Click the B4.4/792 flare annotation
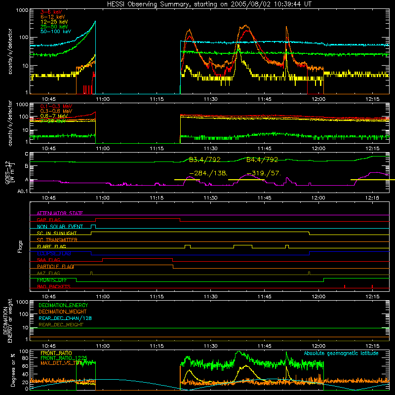Viewport: 395px width, 395px height. point(262,159)
